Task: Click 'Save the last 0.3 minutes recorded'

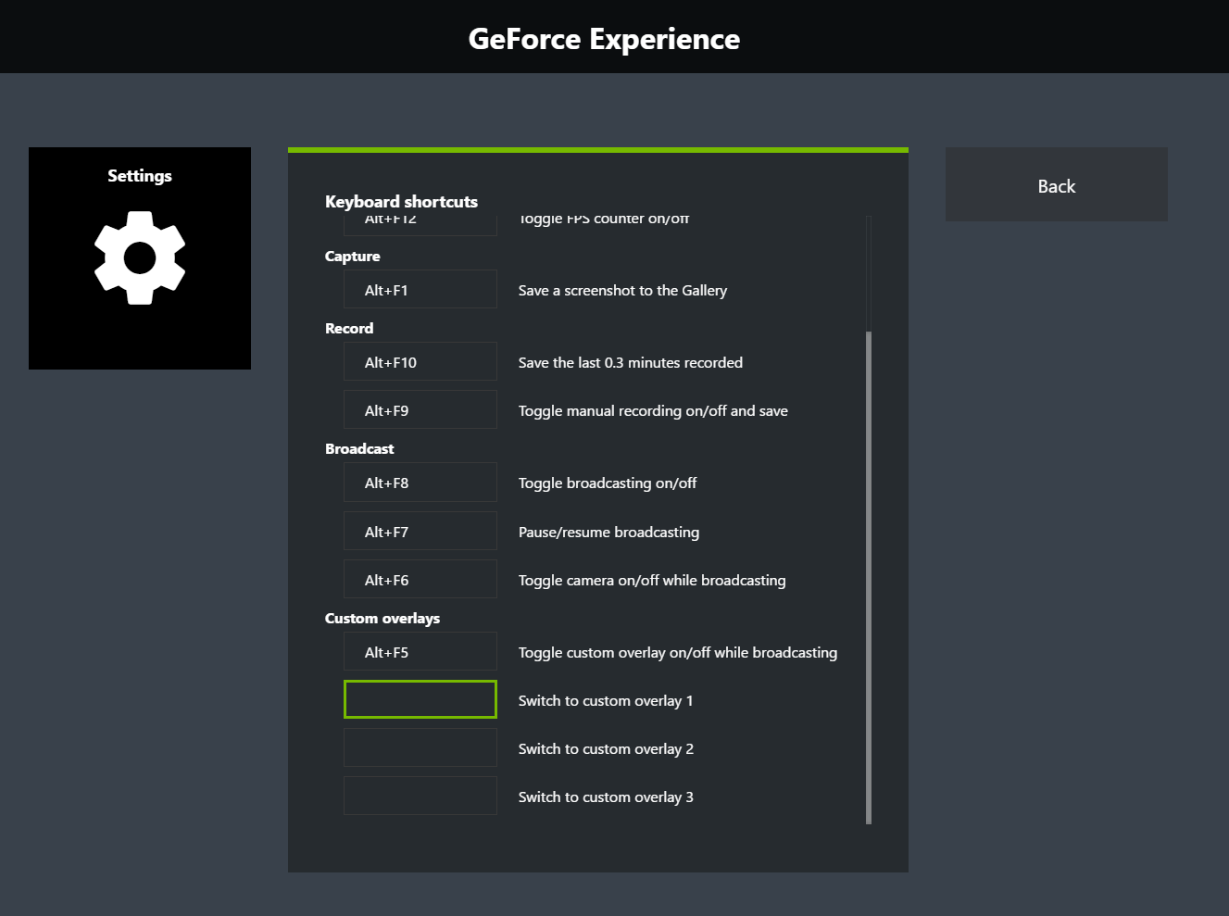Action: click(631, 362)
